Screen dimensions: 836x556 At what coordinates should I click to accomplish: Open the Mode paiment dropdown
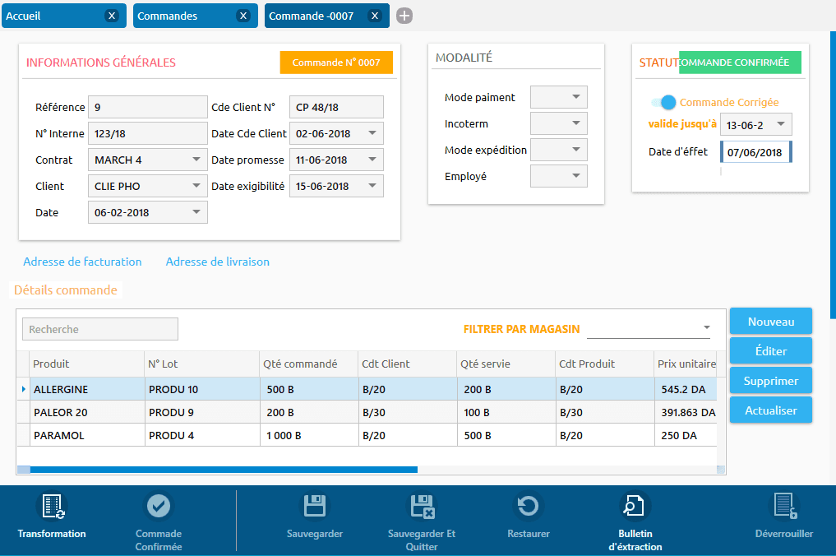pos(559,97)
